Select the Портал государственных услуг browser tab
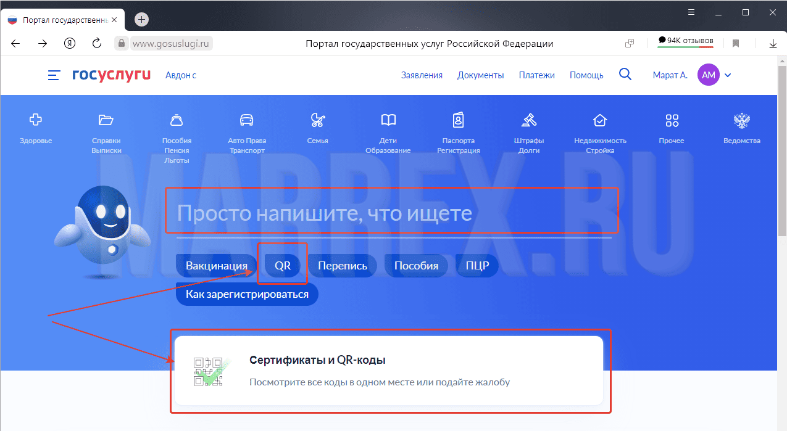Viewport: 787px width, 431px height. click(62, 20)
